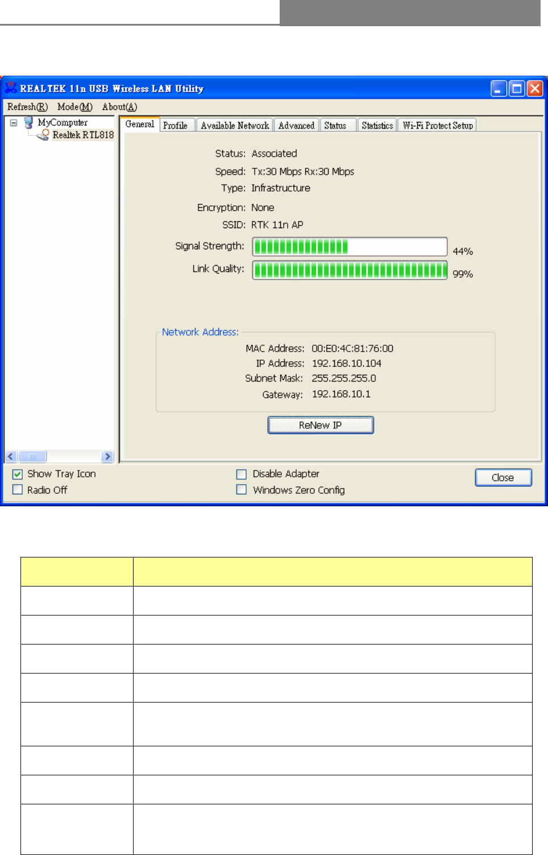Maximize the Realtek utility window
Image resolution: width=548 pixels, height=855 pixels.
(517, 89)
